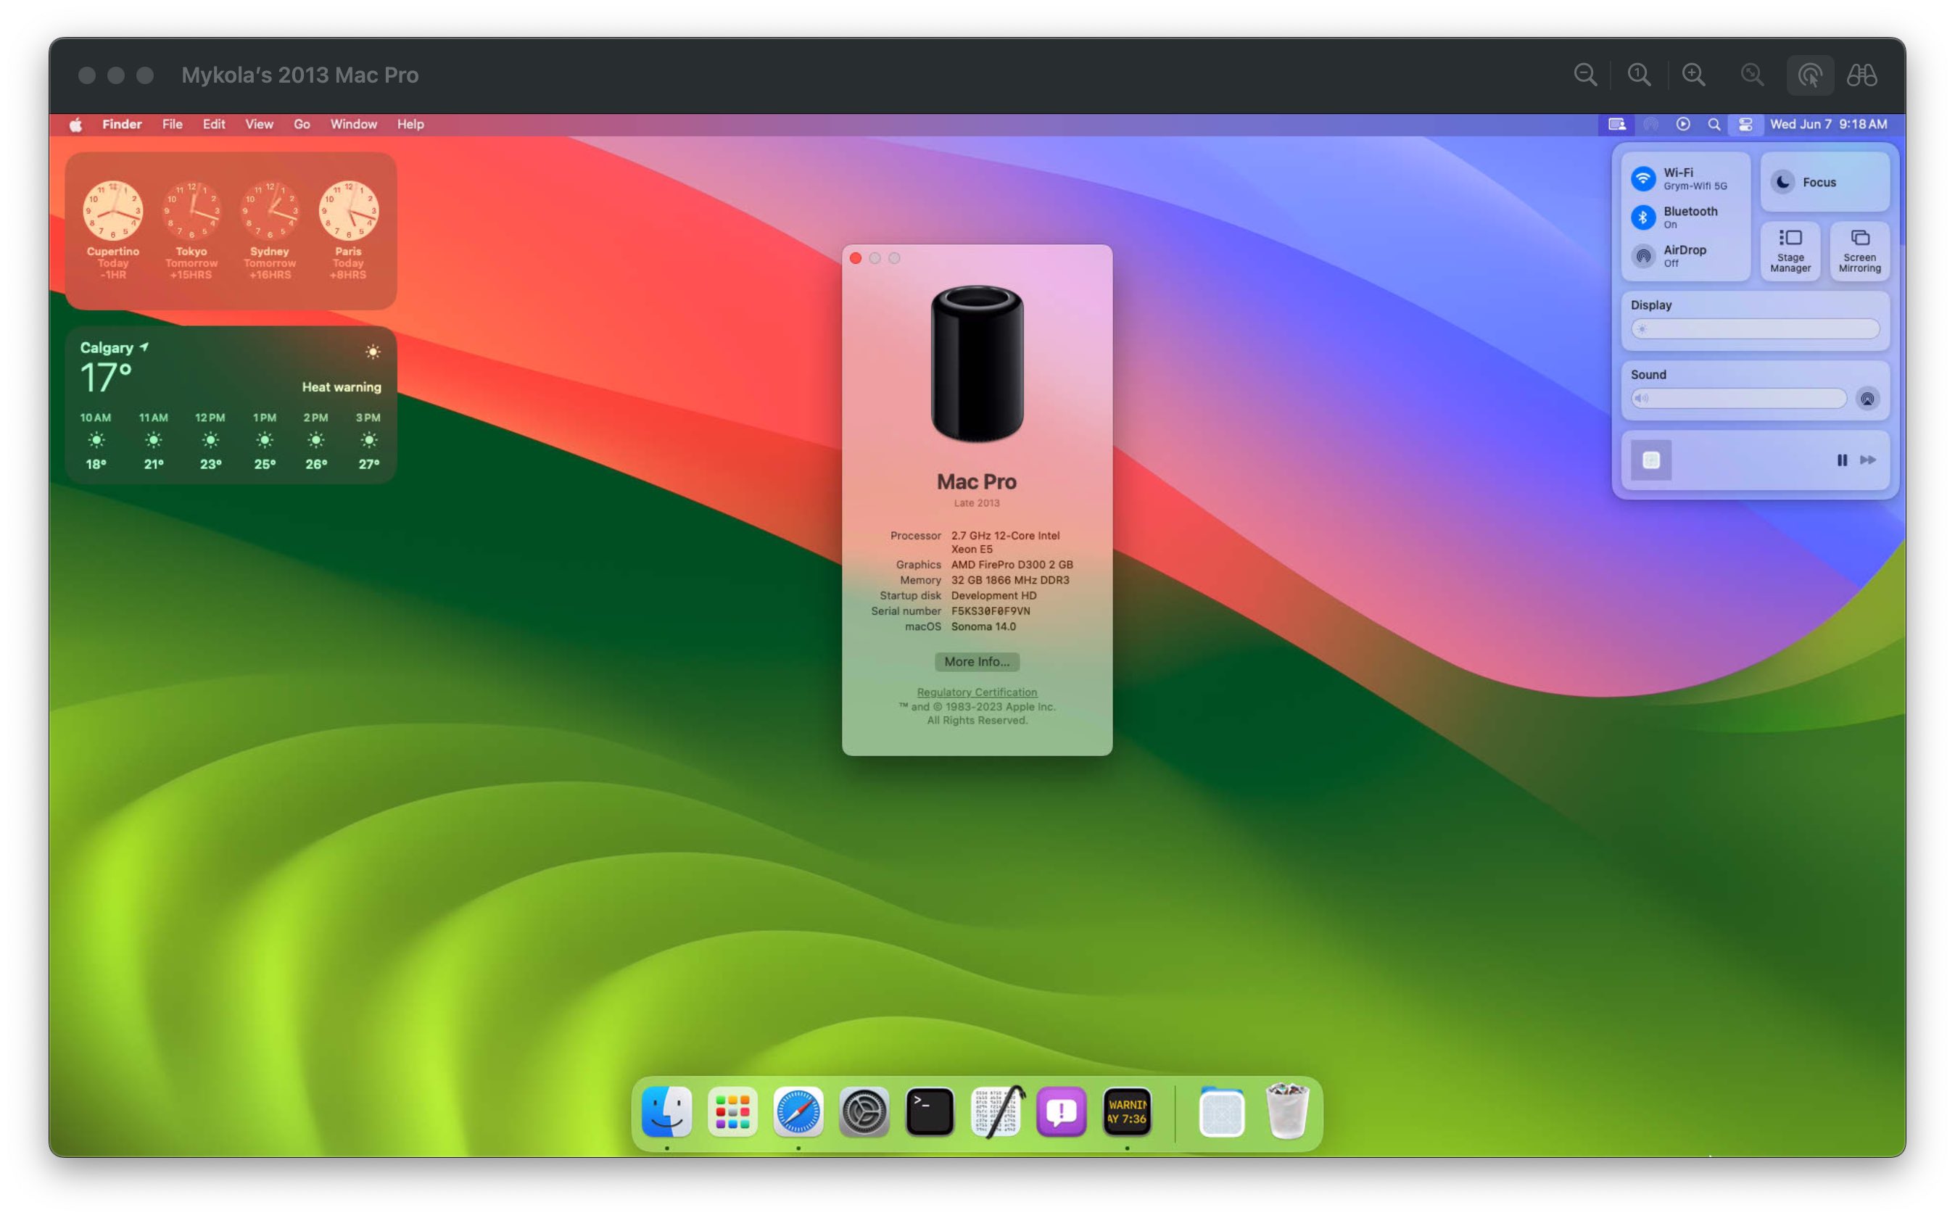Zoom in on the shared screen
Image resolution: width=1955 pixels, height=1218 pixels.
1694,74
